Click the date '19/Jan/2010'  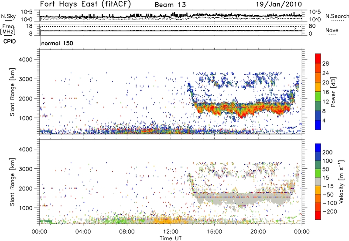tap(279, 4)
